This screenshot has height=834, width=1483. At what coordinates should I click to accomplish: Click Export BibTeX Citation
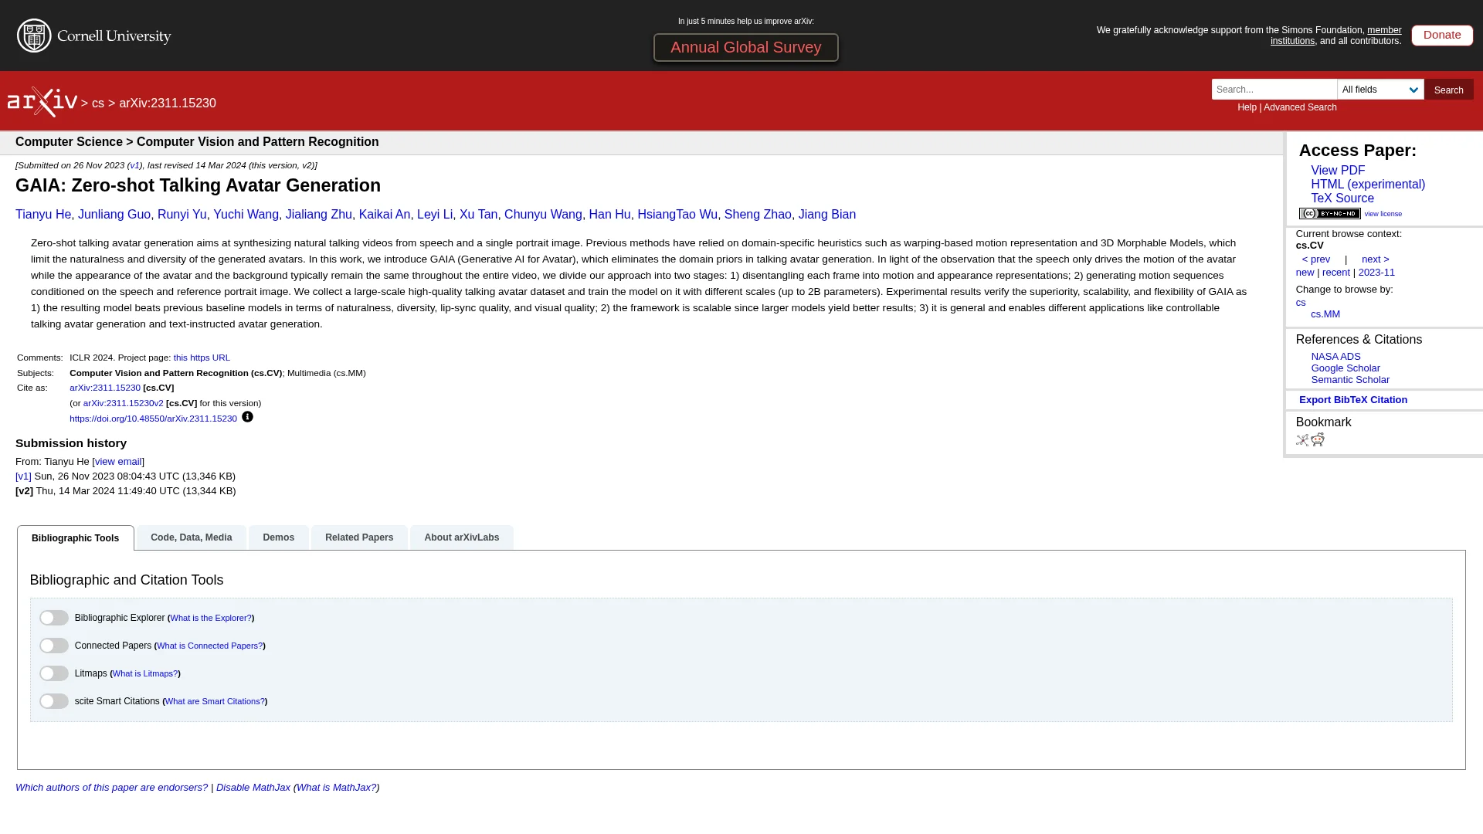(x=1352, y=400)
